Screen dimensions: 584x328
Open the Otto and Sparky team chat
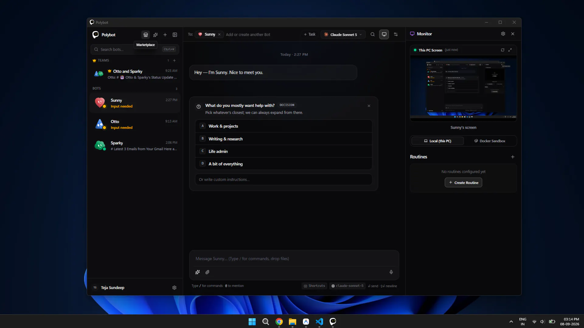(135, 74)
